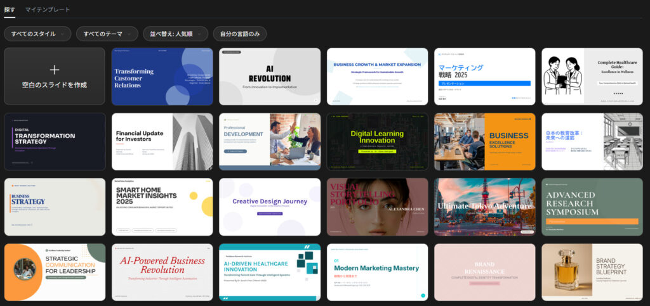Select AI-Driven Healthcare Innovation template
The height and width of the screenshot is (306, 650).
[270, 272]
